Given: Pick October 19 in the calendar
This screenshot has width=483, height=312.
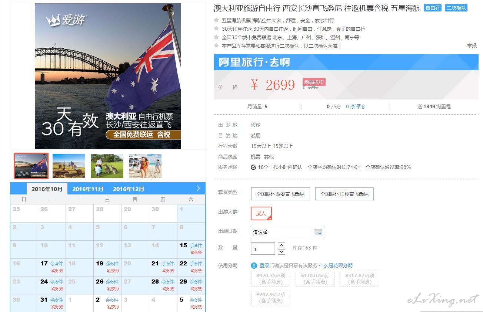Looking at the screenshot, I should 107,268.
